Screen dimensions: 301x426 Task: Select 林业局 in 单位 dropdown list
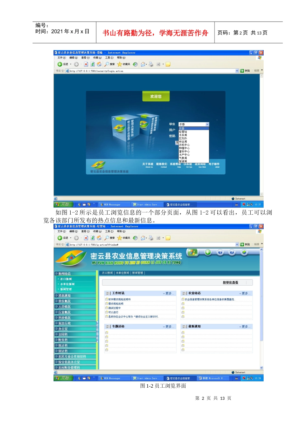(194, 142)
